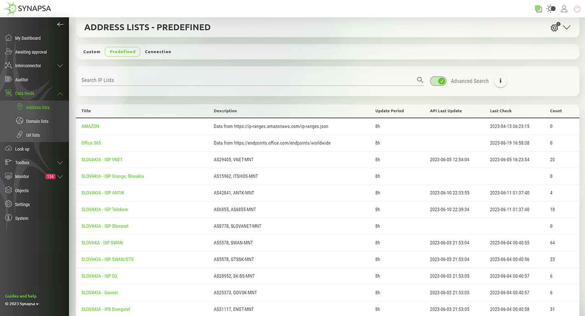Expand the Toolbox submenu chevron

(x=60, y=162)
